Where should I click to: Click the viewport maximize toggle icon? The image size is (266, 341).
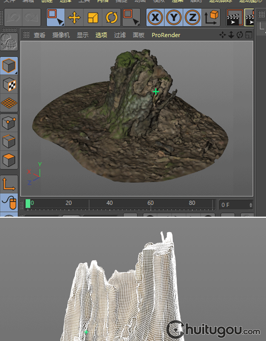coord(249,35)
